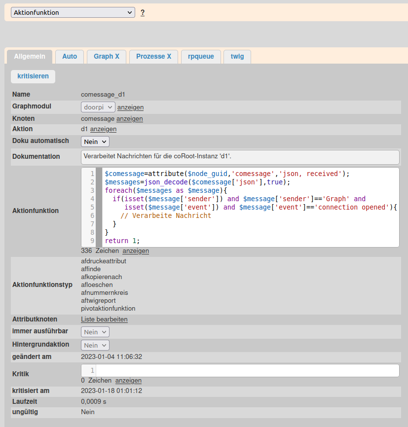Expand the immer ausführbar dropdown
The width and height of the screenshot is (408, 427).
coord(95,332)
